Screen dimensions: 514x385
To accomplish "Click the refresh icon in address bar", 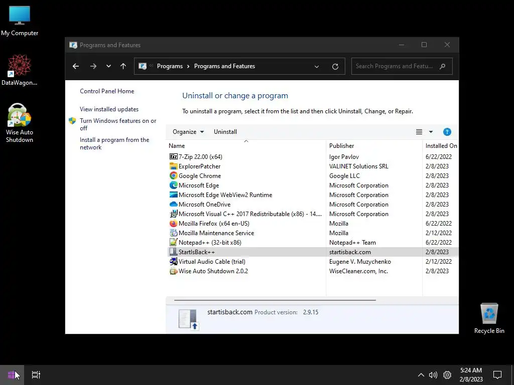I will (335, 67).
